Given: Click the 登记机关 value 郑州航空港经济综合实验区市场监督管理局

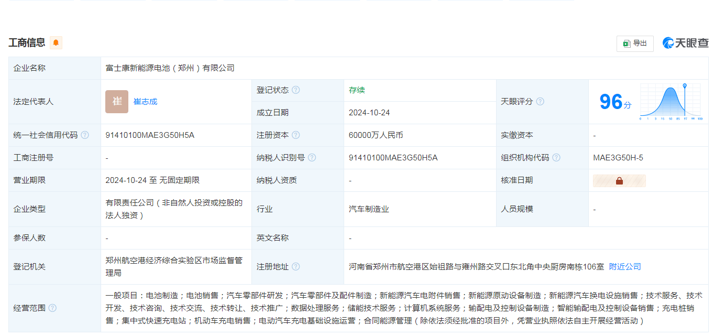Looking at the screenshot, I should (174, 267).
